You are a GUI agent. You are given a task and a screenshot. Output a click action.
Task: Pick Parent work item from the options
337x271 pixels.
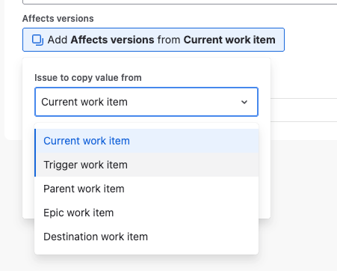[146, 189]
